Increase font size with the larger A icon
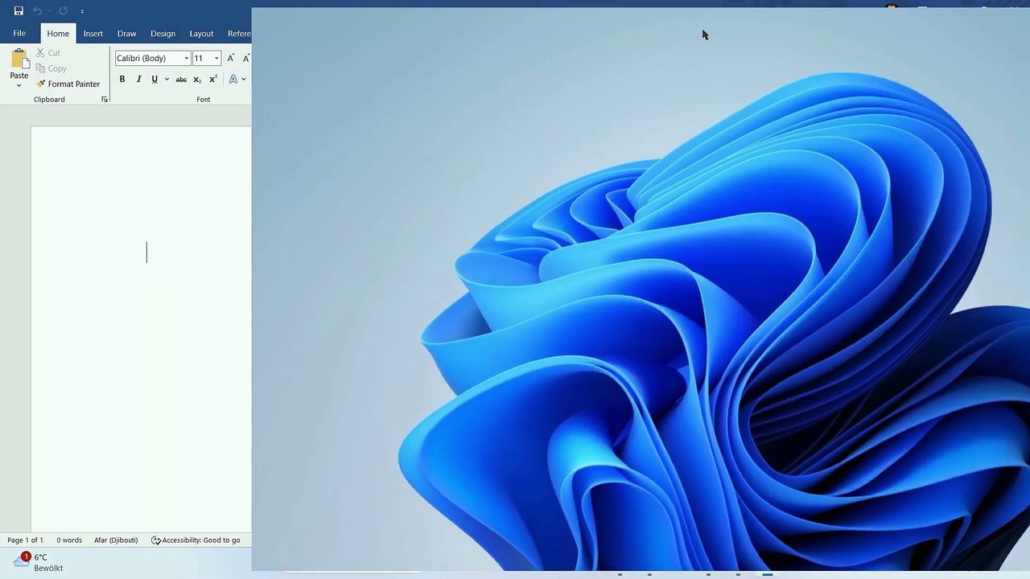The width and height of the screenshot is (1030, 579). 231,58
